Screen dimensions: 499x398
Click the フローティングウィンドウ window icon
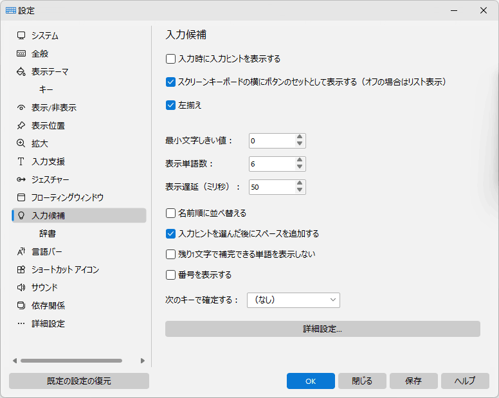[21, 197]
